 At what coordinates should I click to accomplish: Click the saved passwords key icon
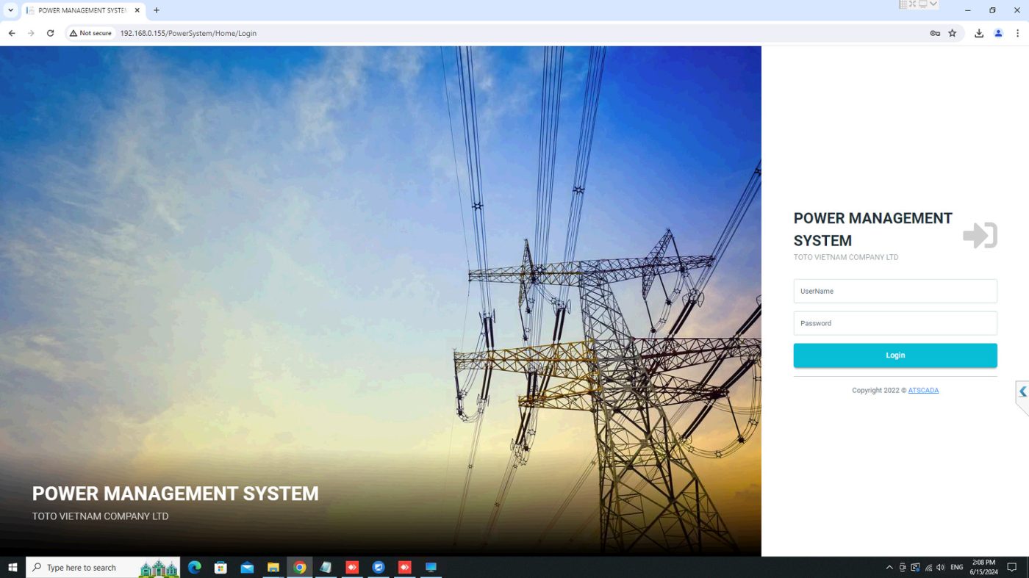(x=935, y=33)
